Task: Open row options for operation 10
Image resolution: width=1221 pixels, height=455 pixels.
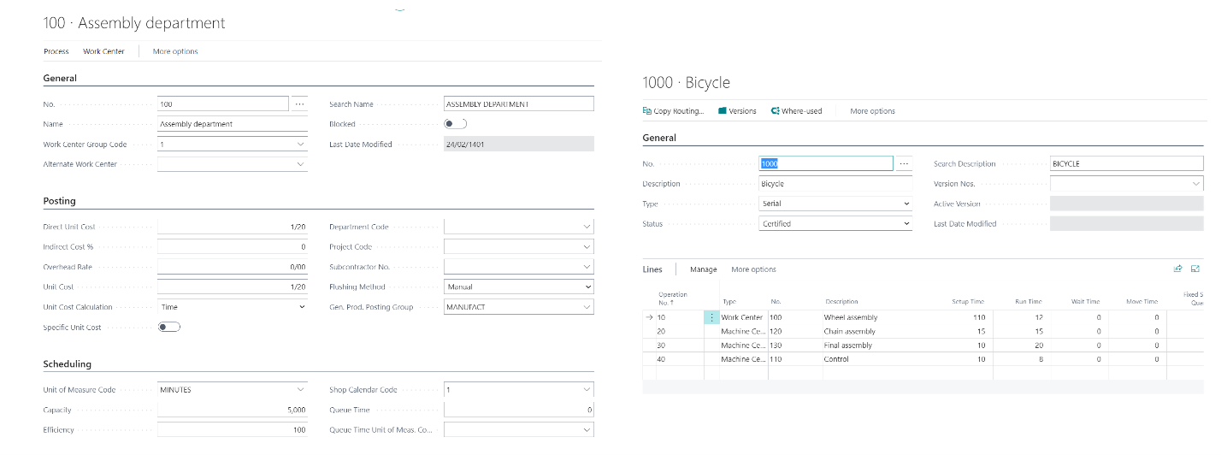Action: [711, 317]
